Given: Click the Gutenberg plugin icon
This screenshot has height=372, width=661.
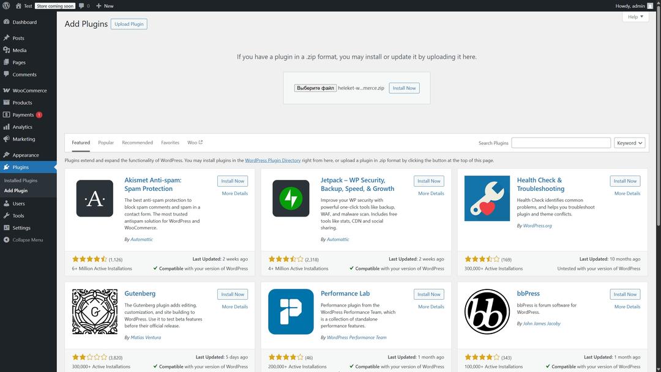Looking at the screenshot, I should [x=94, y=311].
